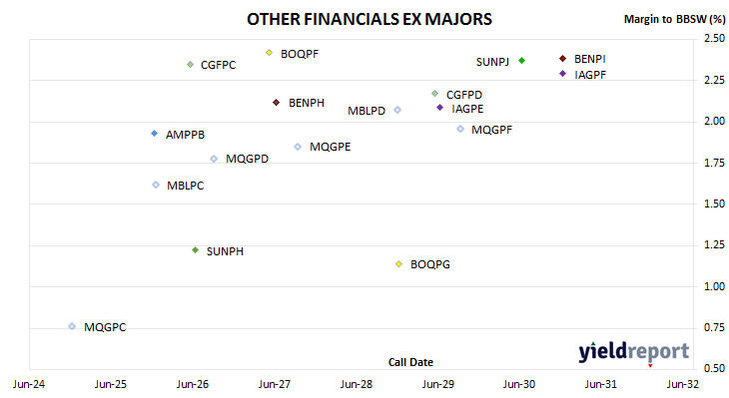Click the green SUNPH data point
Image resolution: width=729 pixels, height=398 pixels.
tap(196, 249)
